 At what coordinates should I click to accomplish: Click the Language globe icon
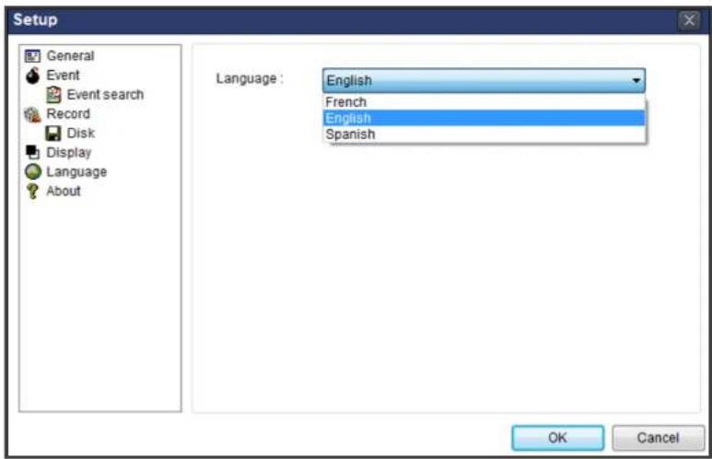click(32, 171)
